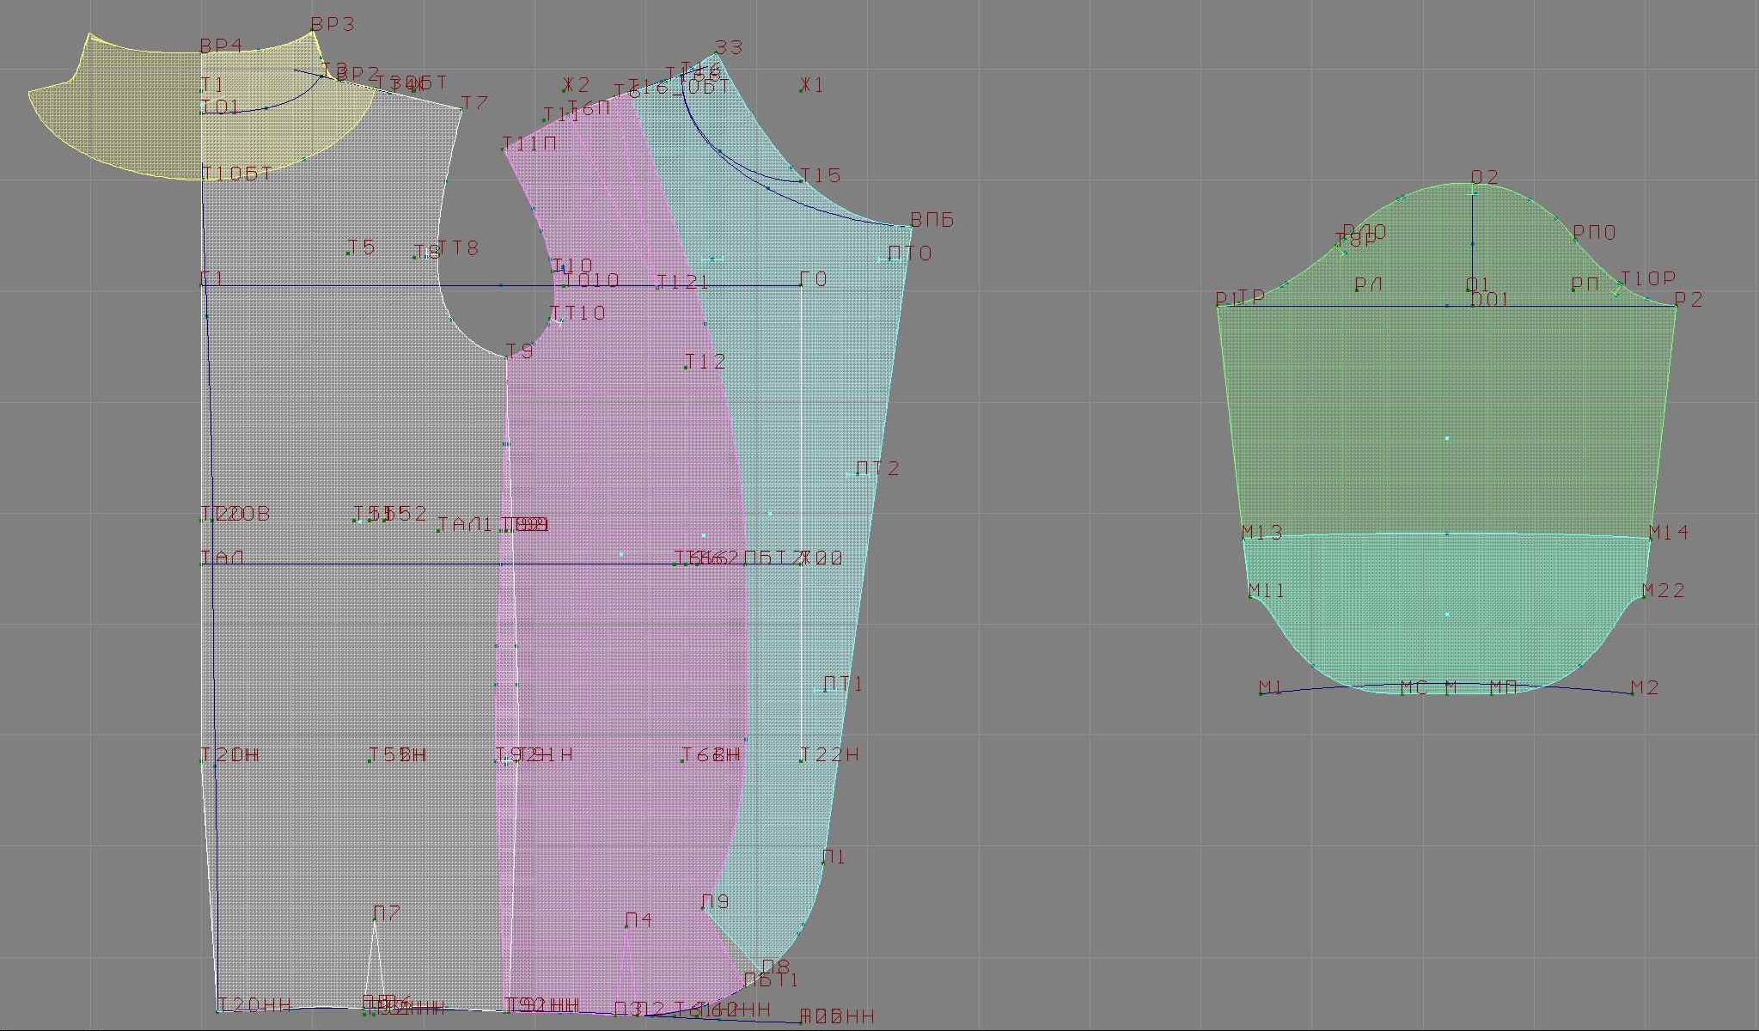Select point Т7 on shoulder line
1759x1031 pixels.
click(461, 109)
